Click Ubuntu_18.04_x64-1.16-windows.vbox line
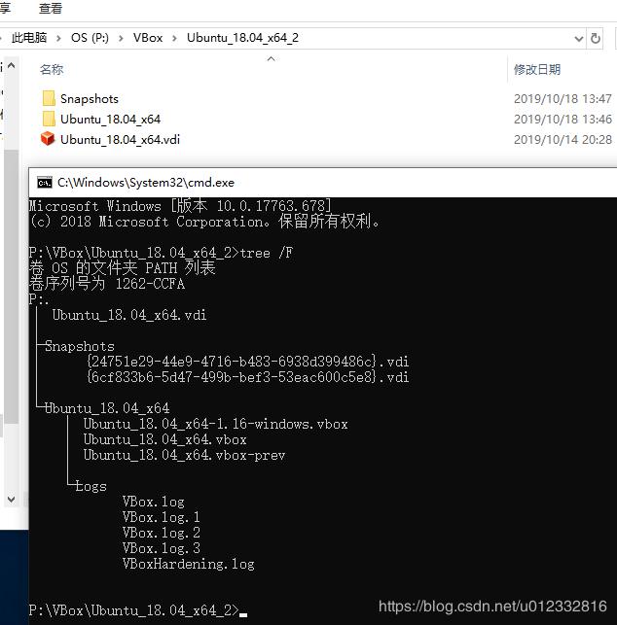The image size is (617, 625). tap(215, 424)
